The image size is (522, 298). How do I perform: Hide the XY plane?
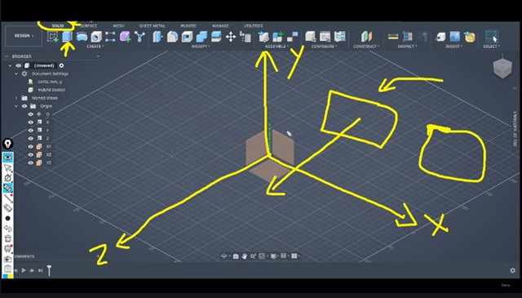coord(31,147)
